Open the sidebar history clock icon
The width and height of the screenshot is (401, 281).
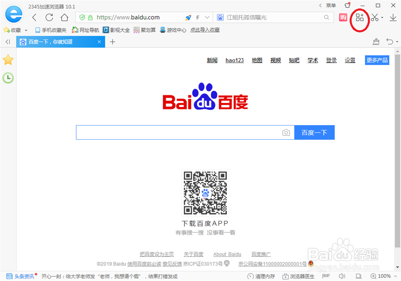click(x=8, y=78)
